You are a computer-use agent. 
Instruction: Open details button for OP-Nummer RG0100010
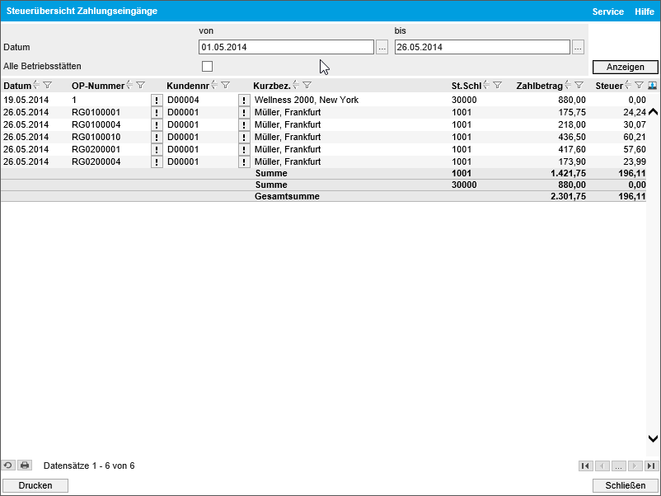157,138
